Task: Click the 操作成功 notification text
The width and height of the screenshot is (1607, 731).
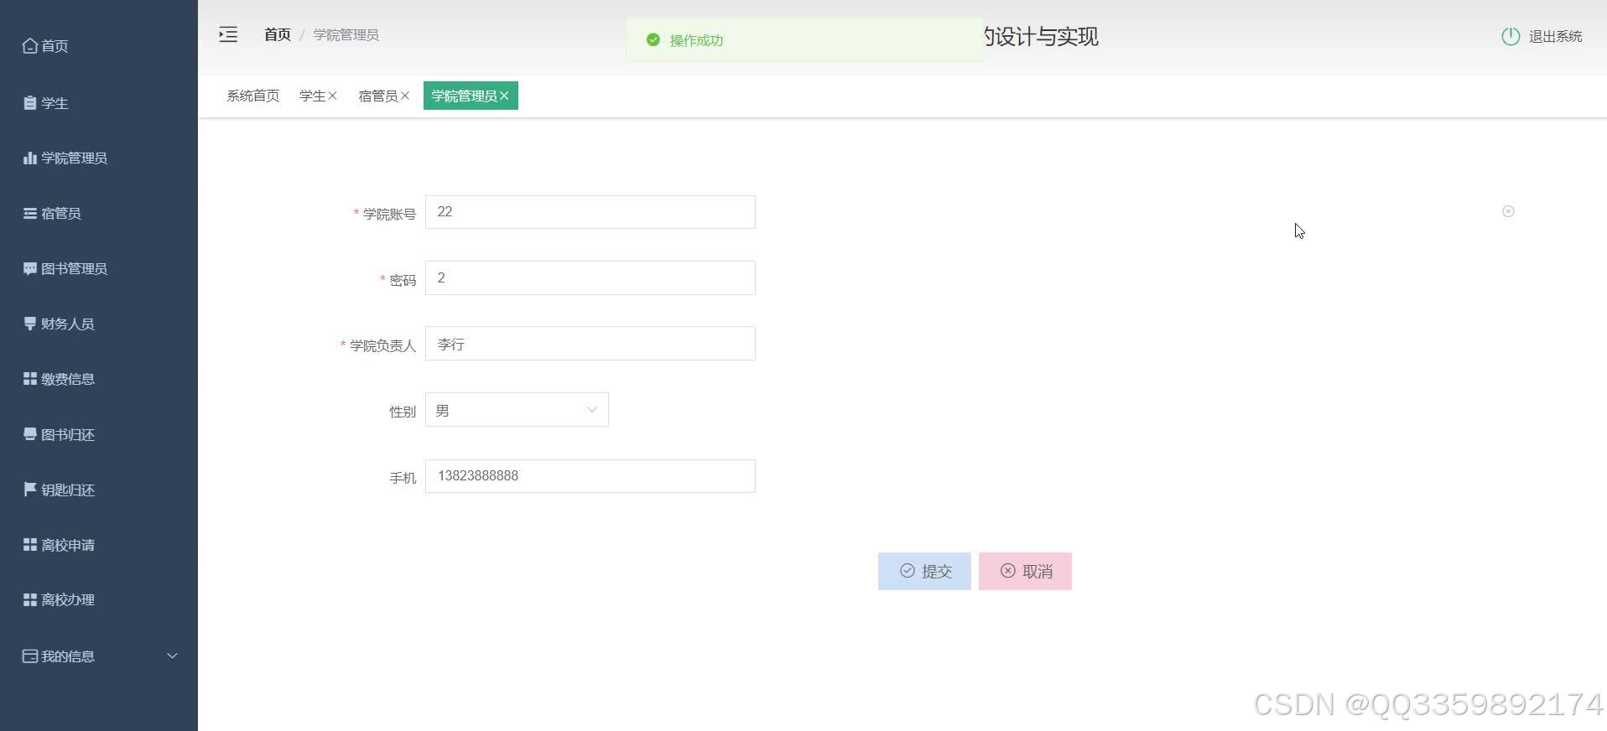Action: pyautogui.click(x=696, y=40)
